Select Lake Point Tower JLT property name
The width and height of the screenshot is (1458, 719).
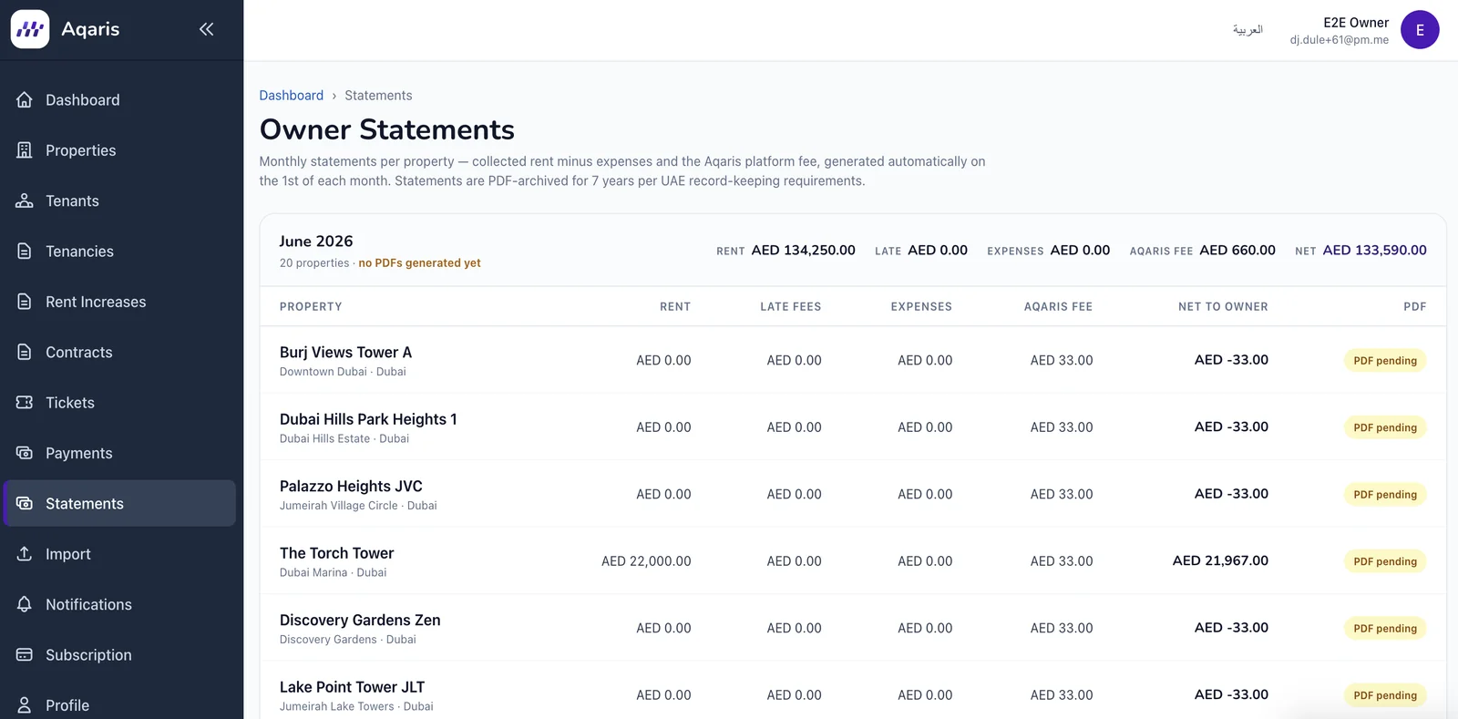pos(352,687)
